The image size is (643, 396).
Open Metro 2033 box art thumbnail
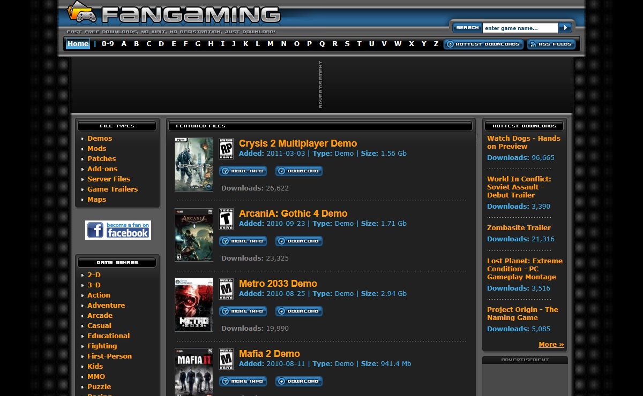[194, 305]
